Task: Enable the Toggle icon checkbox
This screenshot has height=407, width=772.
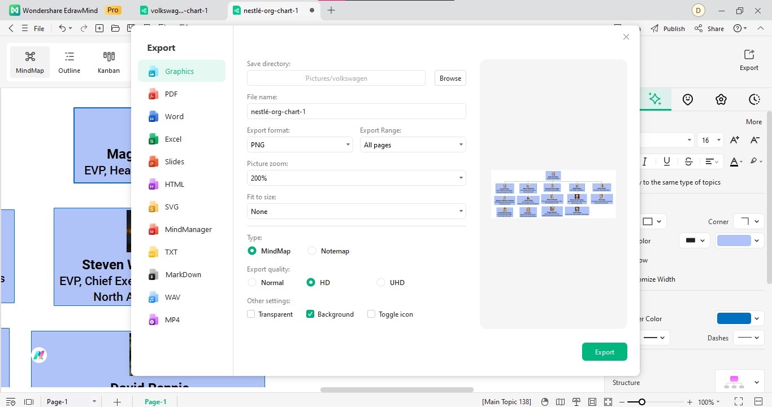Action: tap(371, 314)
